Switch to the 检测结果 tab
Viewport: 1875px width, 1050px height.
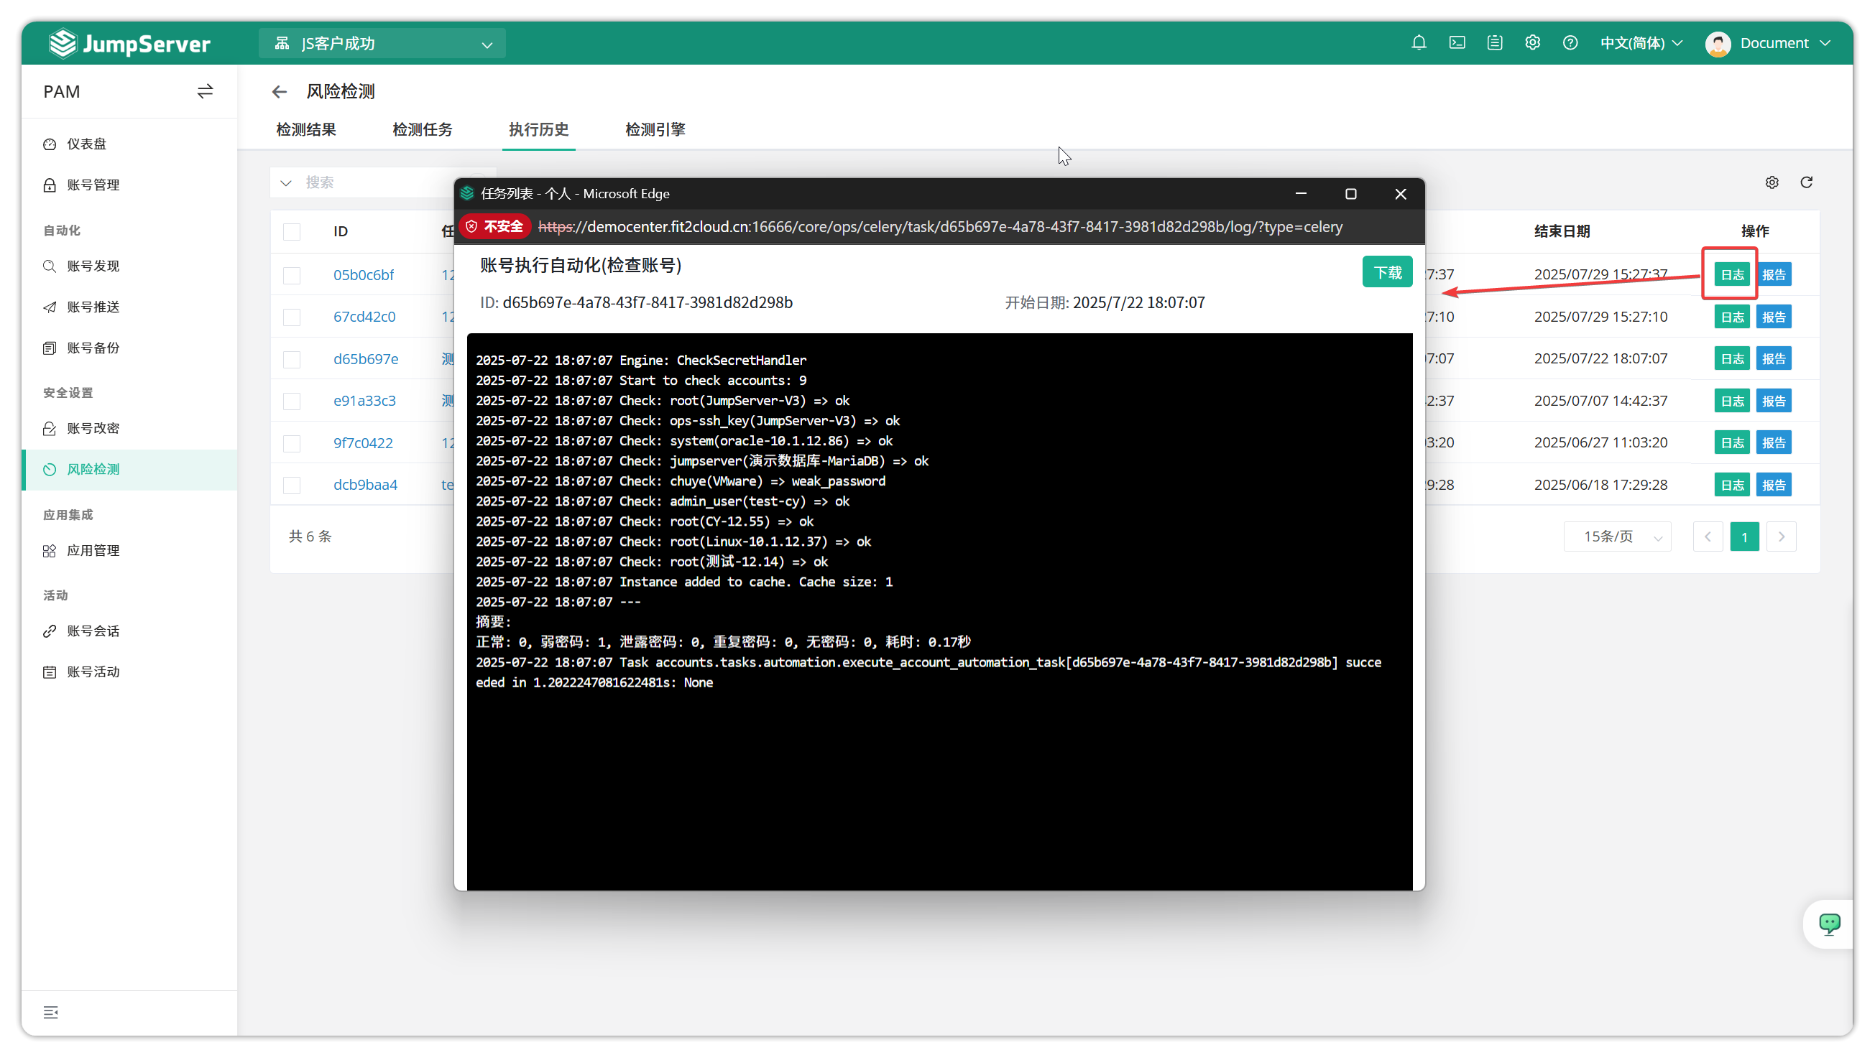point(305,129)
